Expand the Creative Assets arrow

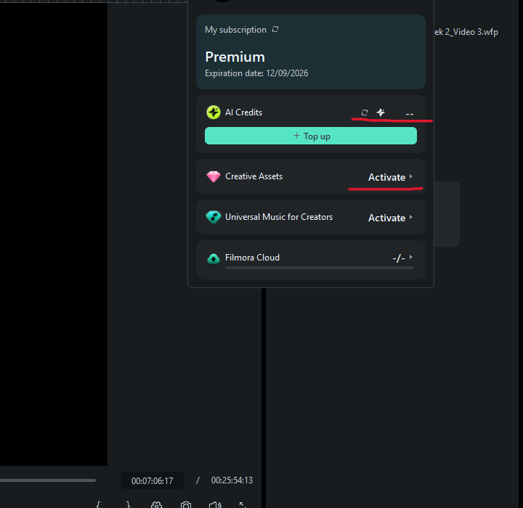[x=411, y=176]
